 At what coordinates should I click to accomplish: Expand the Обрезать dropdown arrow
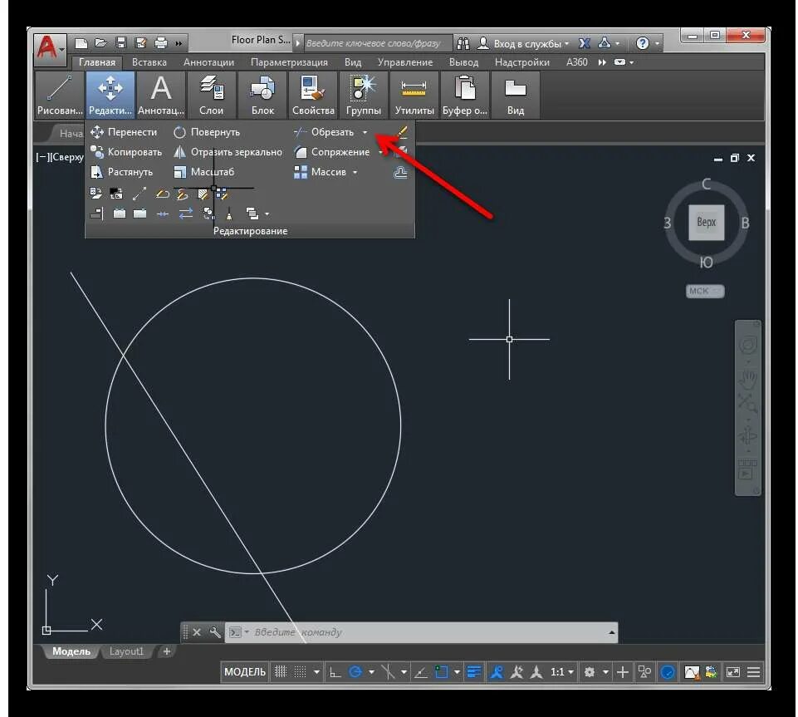click(x=365, y=132)
